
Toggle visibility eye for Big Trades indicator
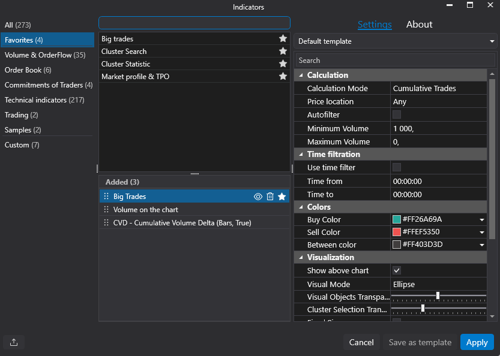click(x=258, y=197)
